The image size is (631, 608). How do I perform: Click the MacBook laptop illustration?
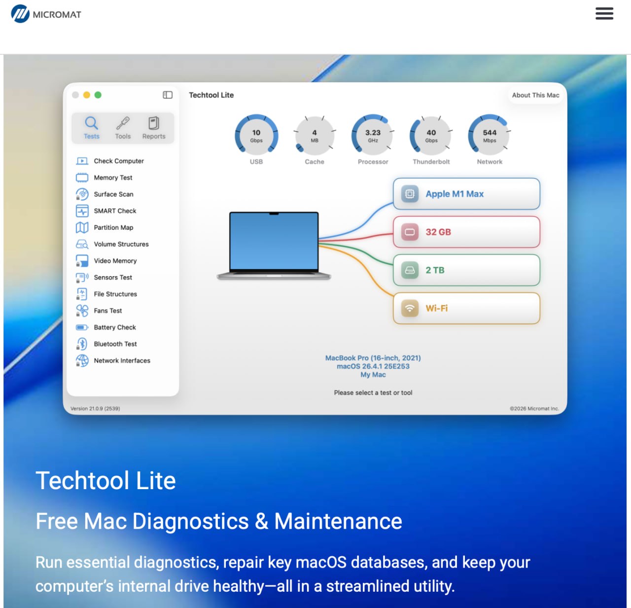click(x=274, y=246)
